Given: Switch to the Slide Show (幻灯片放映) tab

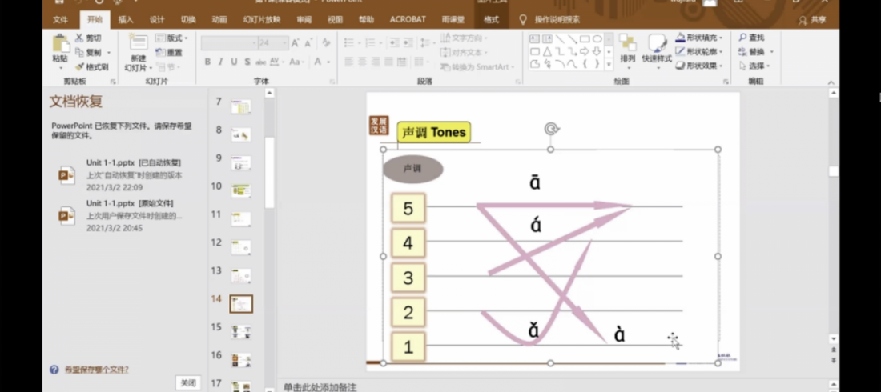Looking at the screenshot, I should click(x=261, y=20).
